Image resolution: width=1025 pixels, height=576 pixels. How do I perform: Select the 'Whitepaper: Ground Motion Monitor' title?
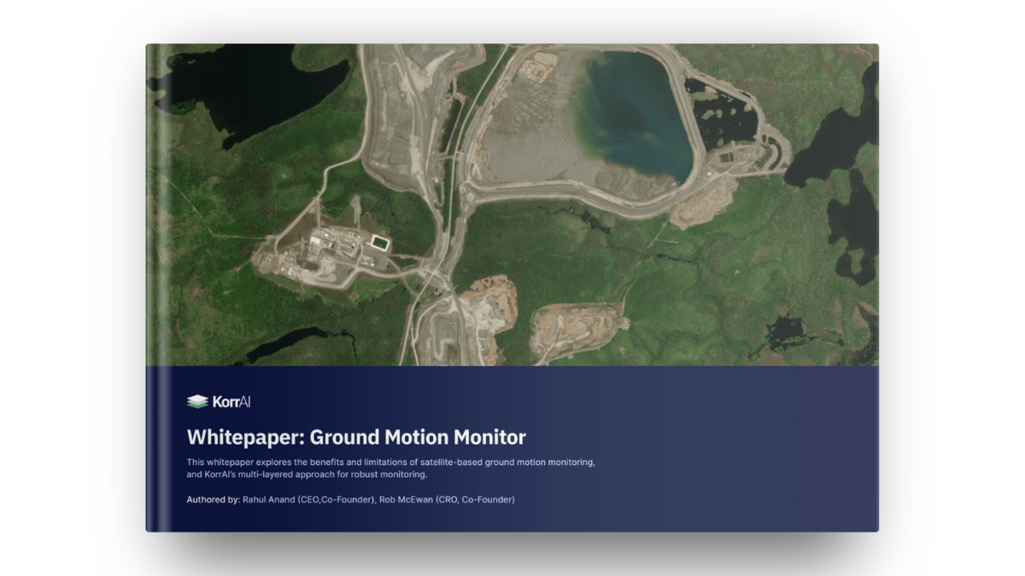pyautogui.click(x=356, y=438)
